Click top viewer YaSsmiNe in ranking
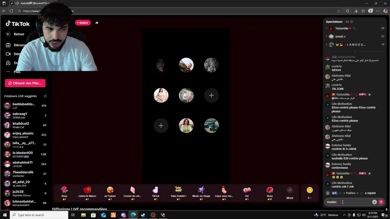Image resolution: width=390 pixels, height=219 pixels. pyautogui.click(x=355, y=28)
